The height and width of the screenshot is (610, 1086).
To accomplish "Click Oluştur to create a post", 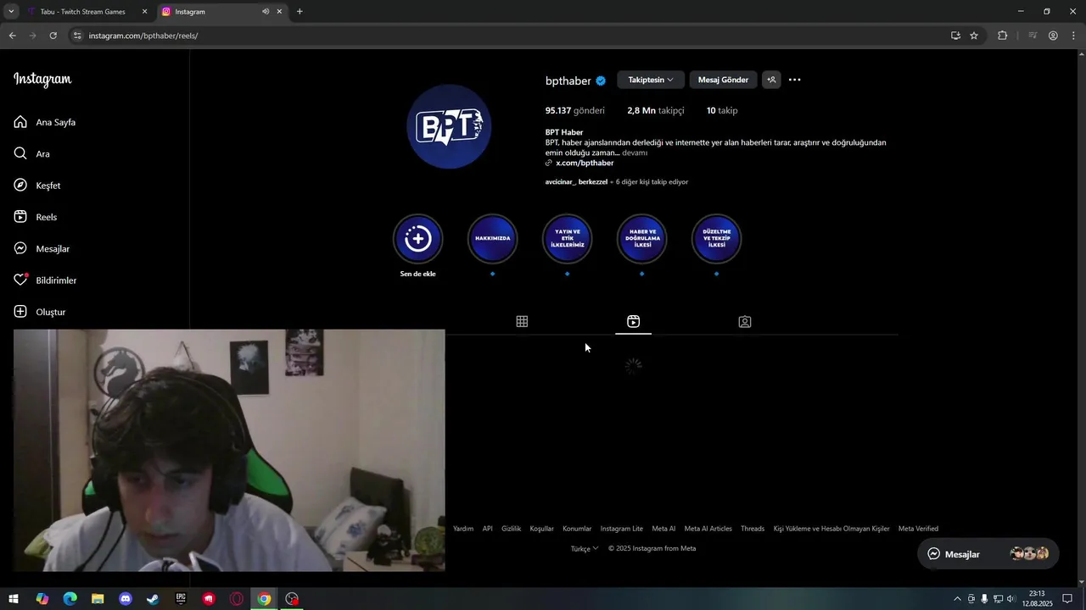I will 41,312.
